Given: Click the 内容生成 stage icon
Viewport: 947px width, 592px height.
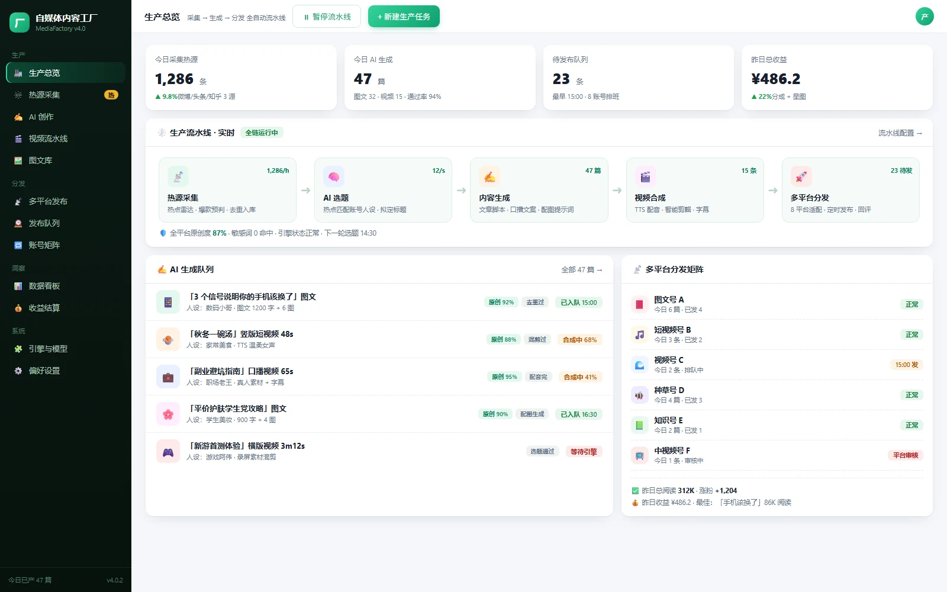Looking at the screenshot, I should coord(489,176).
